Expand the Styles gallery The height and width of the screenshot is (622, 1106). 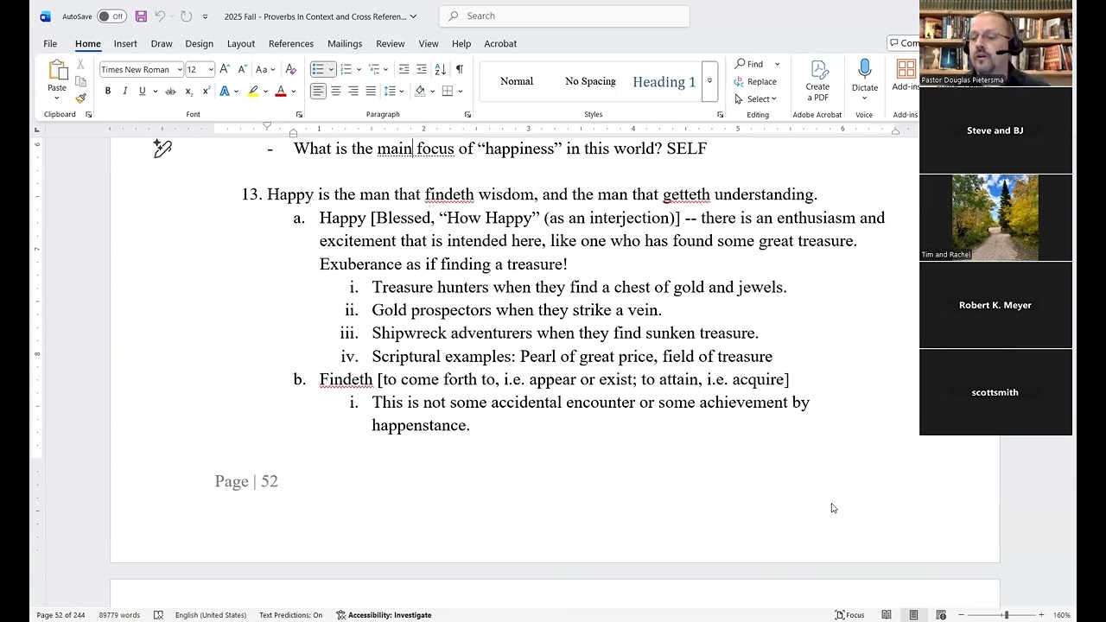click(709, 81)
